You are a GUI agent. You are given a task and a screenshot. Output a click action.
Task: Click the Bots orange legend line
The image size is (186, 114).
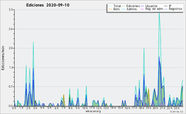(110, 9)
